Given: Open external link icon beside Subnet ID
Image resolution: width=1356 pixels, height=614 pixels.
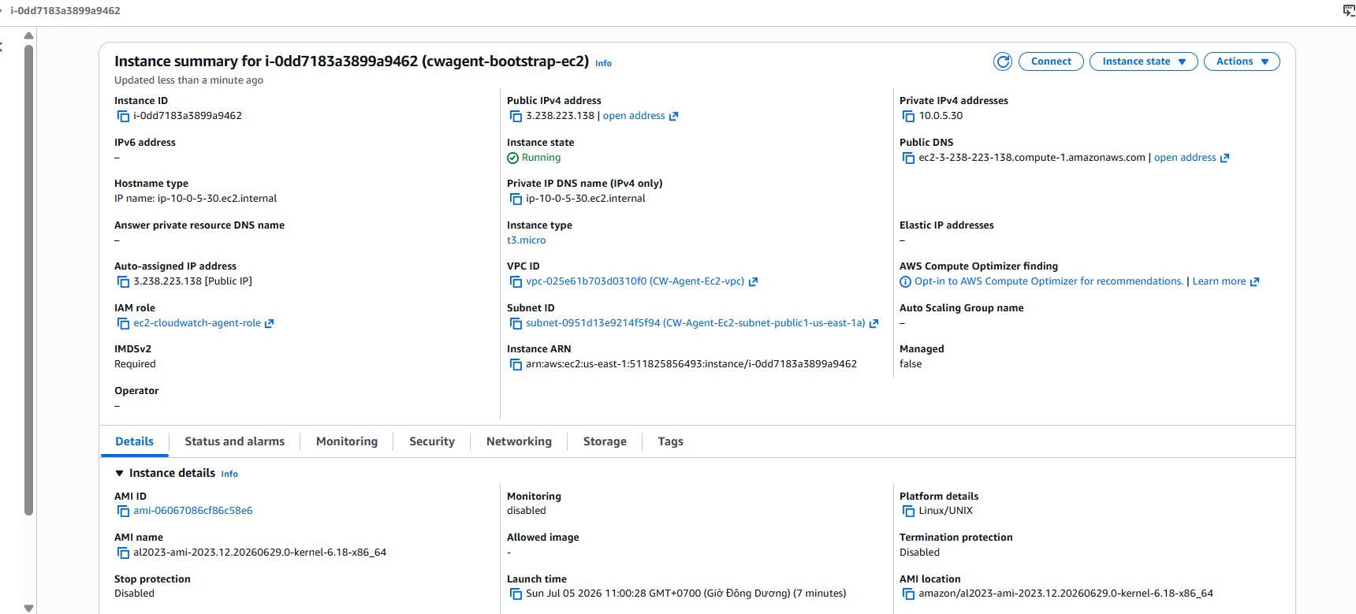Looking at the screenshot, I should pos(874,324).
